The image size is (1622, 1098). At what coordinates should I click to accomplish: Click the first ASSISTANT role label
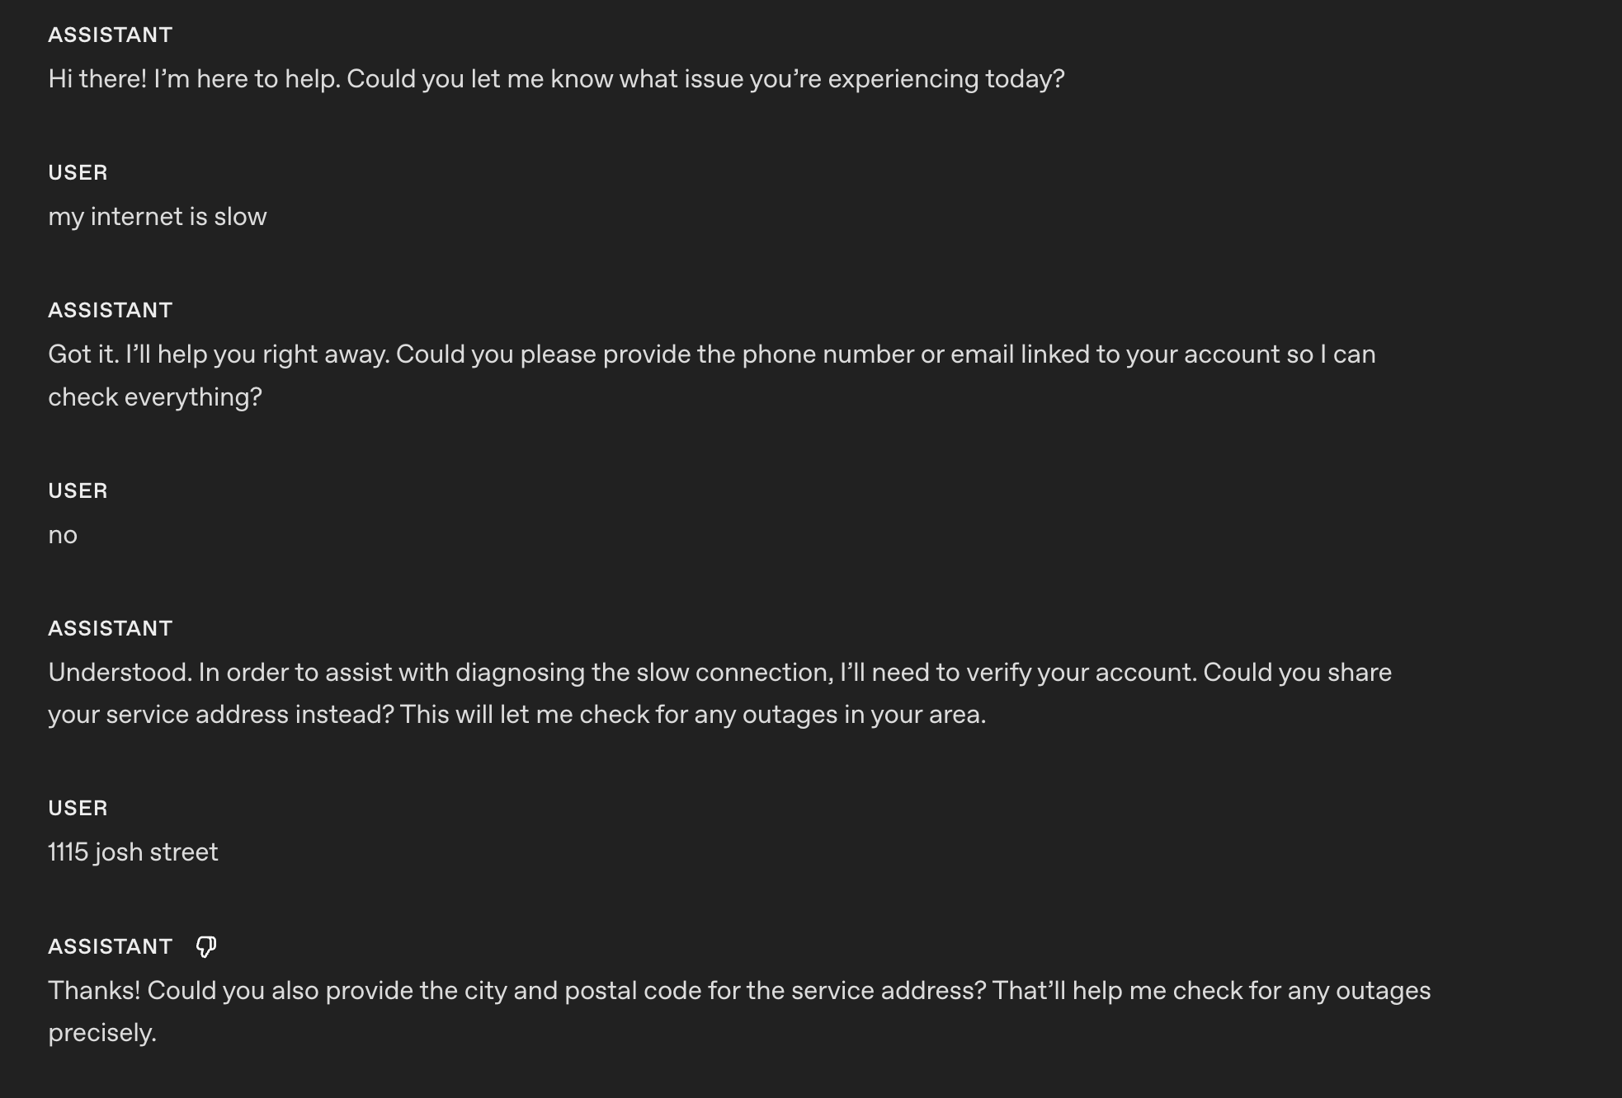click(110, 35)
